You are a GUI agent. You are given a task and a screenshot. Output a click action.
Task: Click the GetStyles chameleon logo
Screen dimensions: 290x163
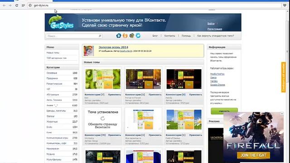pyautogui.click(x=61, y=22)
